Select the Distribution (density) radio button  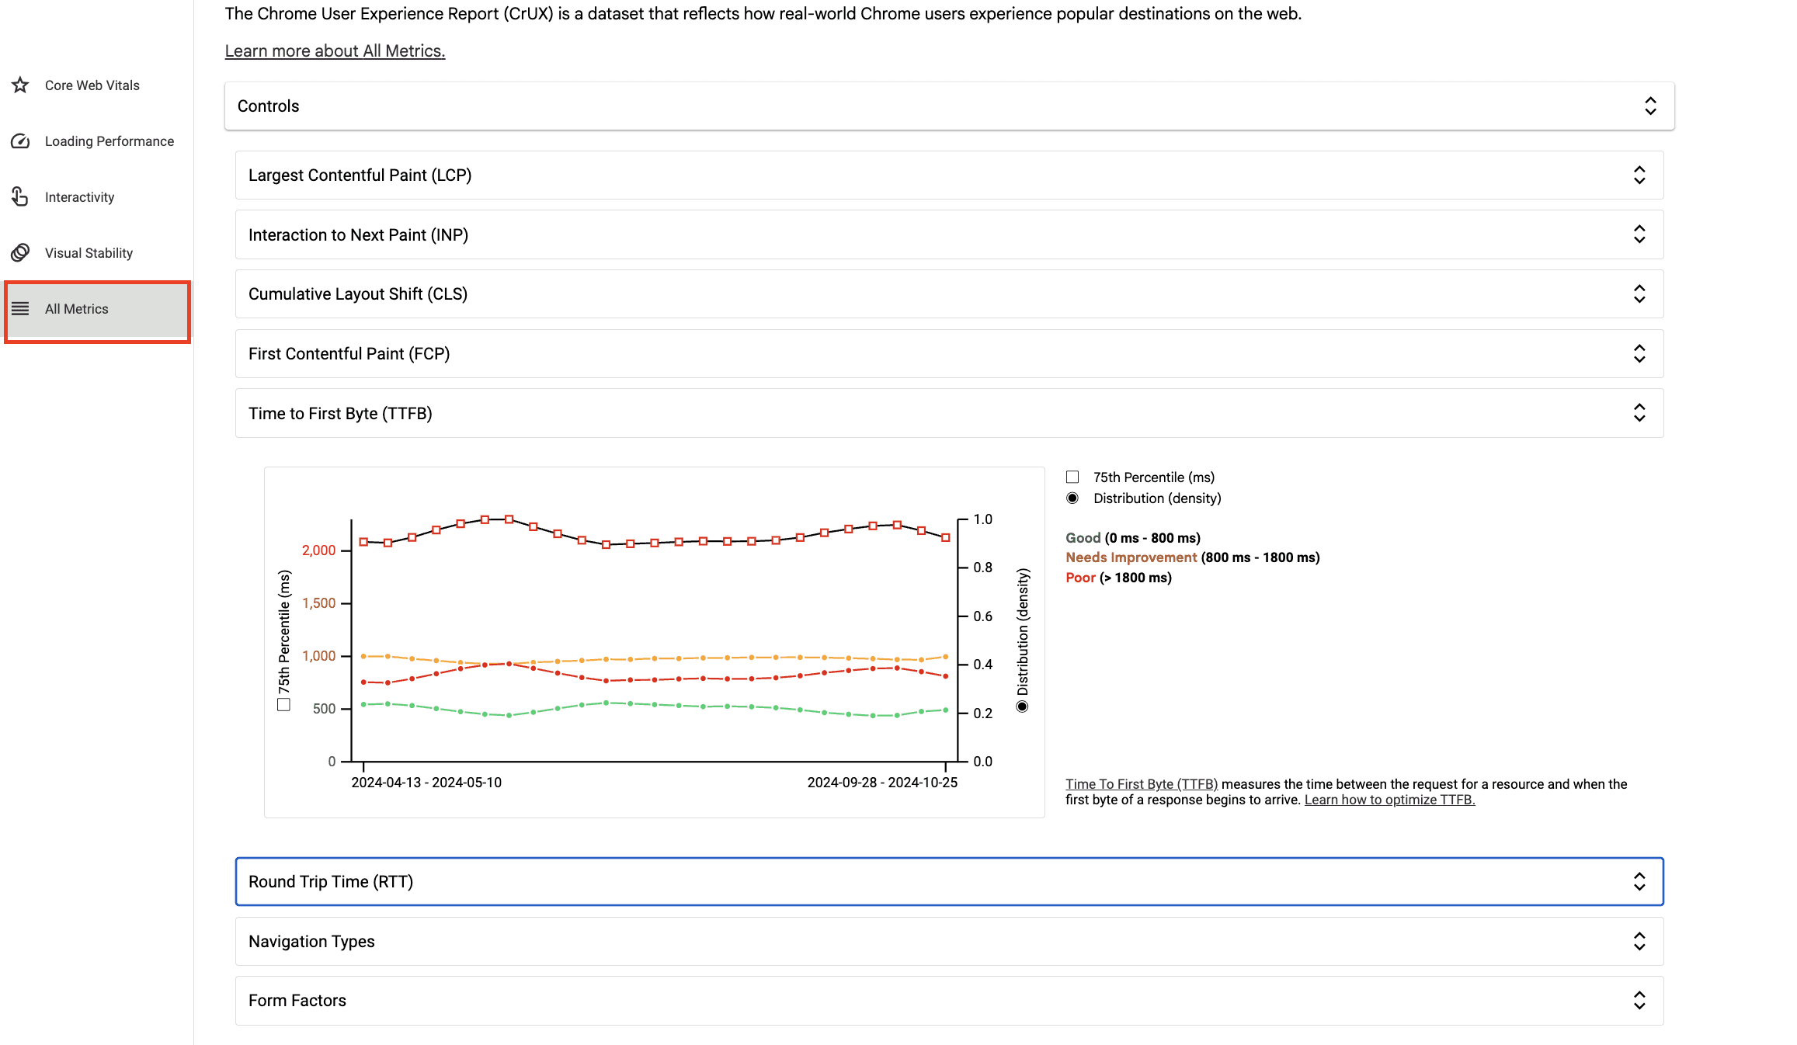(1074, 498)
